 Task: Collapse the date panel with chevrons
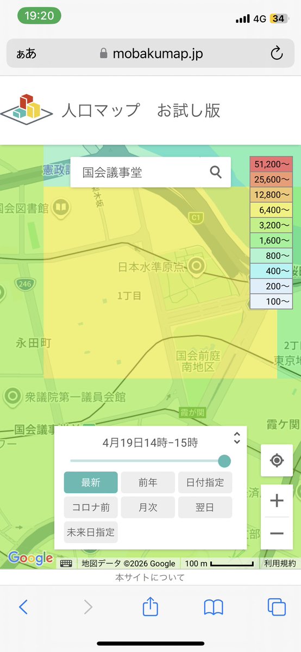(236, 438)
